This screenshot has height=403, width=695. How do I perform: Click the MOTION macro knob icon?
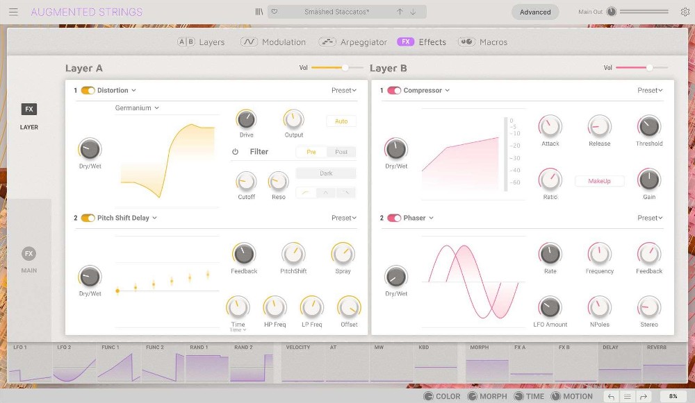click(555, 396)
